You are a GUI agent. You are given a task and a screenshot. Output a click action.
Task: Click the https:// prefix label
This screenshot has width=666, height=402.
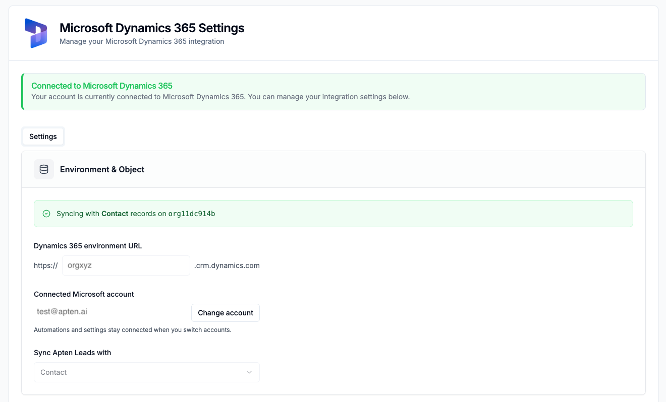click(x=46, y=265)
